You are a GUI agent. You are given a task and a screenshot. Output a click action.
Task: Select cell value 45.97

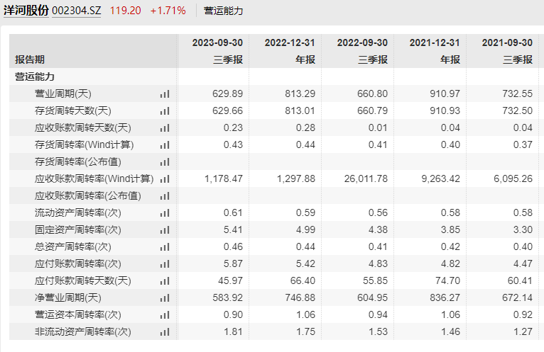[x=230, y=280]
